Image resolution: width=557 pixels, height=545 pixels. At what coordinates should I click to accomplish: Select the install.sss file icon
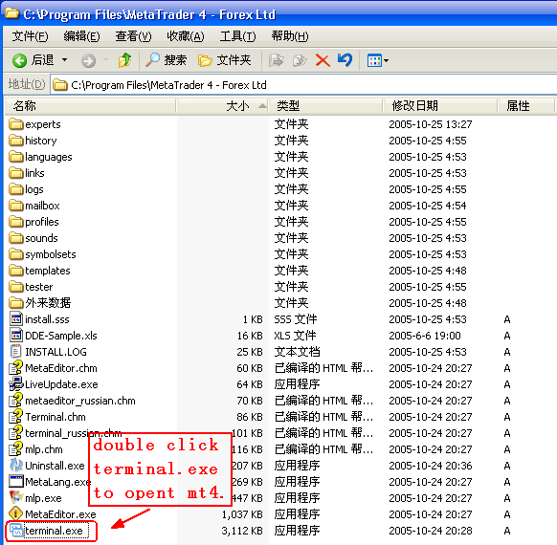coord(16,319)
